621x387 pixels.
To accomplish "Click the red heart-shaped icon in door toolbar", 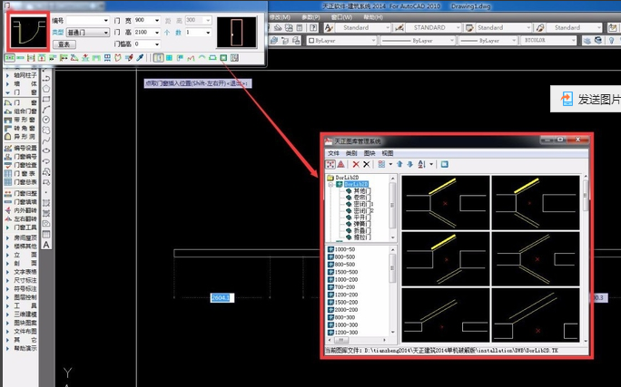I will pyautogui.click(x=118, y=58).
